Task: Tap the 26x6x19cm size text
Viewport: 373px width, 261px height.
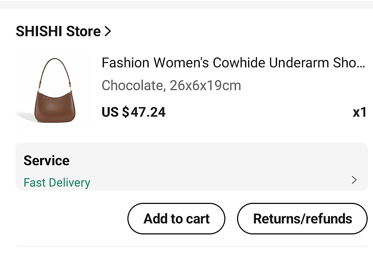Action: pos(205,85)
